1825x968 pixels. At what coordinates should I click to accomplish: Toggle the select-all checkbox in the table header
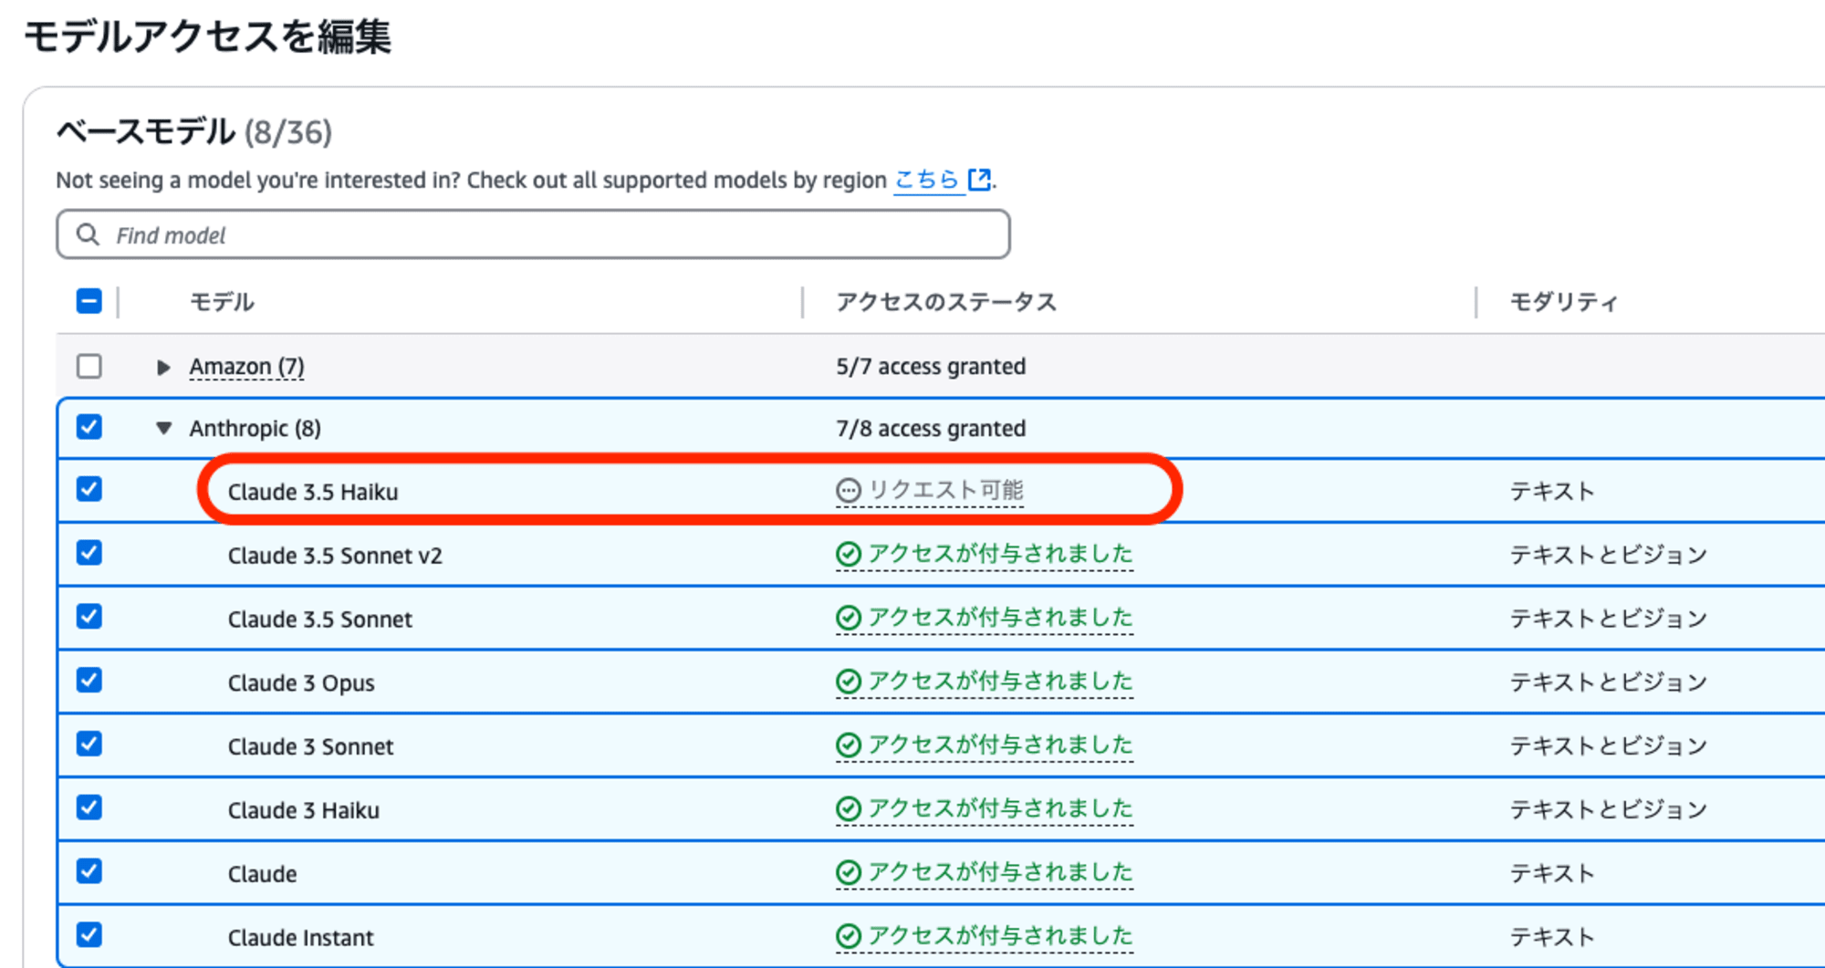pos(89,301)
